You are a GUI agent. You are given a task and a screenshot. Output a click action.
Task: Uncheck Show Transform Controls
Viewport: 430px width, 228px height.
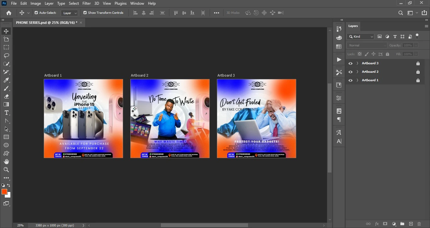85,13
